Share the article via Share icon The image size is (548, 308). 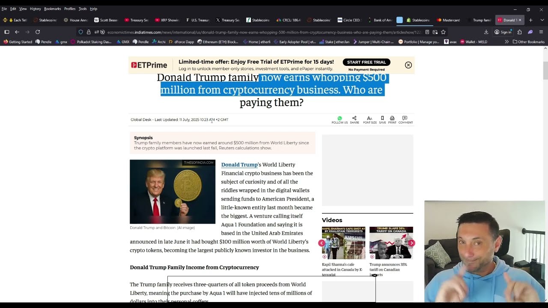(354, 120)
